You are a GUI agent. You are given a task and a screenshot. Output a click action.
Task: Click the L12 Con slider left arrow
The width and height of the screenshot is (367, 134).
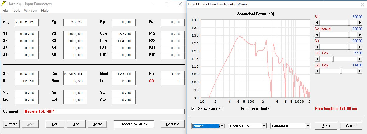point(317,59)
